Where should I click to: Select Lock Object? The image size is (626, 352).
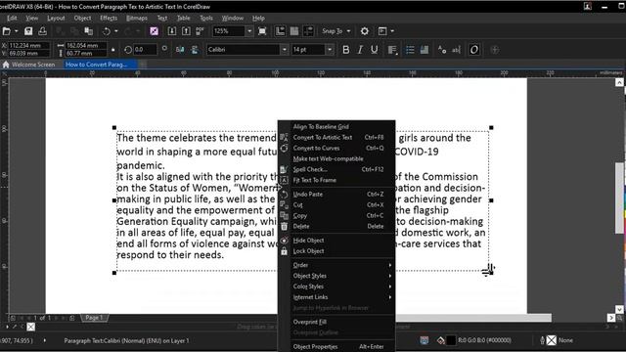pos(336,251)
